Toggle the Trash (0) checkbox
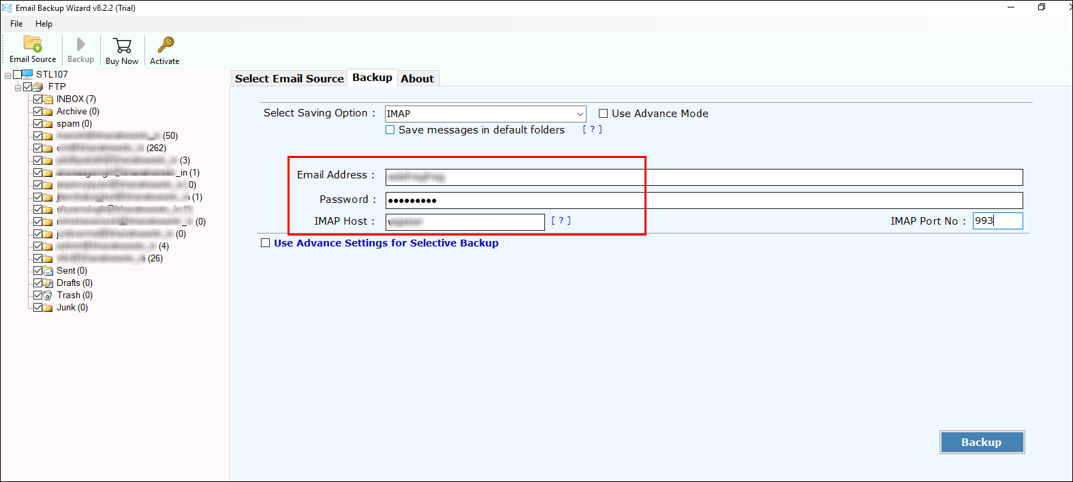The image size is (1073, 482). click(x=37, y=295)
